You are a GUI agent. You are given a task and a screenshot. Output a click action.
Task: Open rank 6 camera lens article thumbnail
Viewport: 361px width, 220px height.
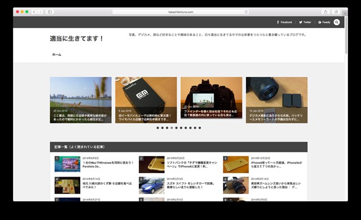pyautogui.click(x=236, y=185)
